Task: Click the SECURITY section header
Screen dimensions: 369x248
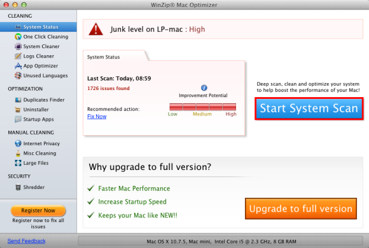Action: 19,176
